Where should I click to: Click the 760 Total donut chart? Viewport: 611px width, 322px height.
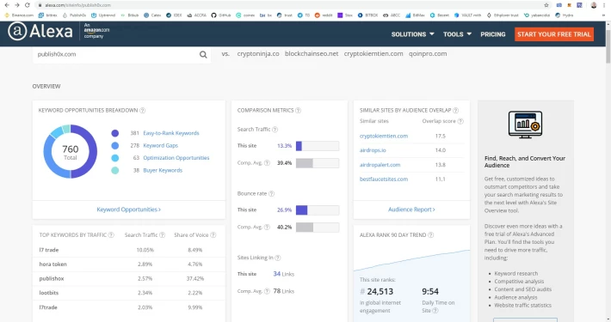pyautogui.click(x=71, y=152)
